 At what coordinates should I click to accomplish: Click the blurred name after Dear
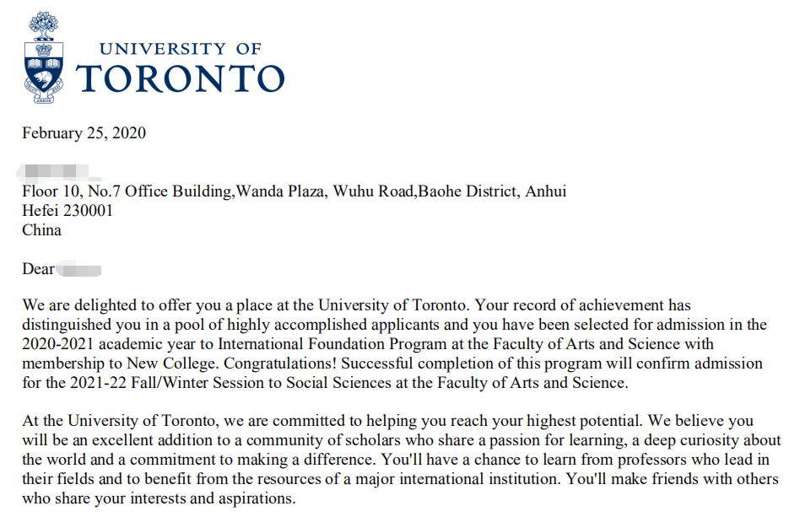pos(79,269)
